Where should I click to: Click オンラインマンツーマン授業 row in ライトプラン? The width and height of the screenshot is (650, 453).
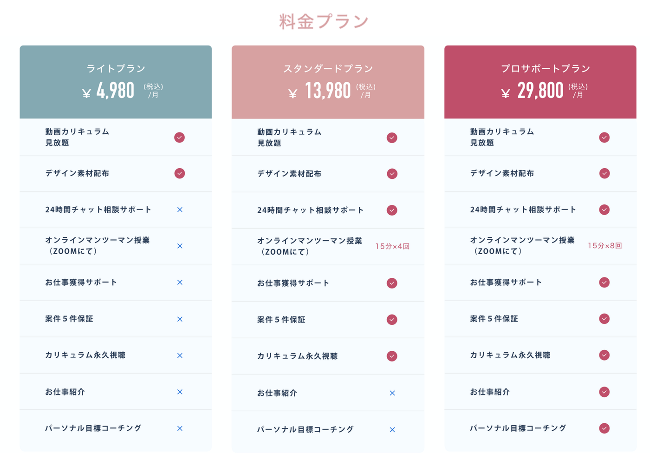click(116, 246)
